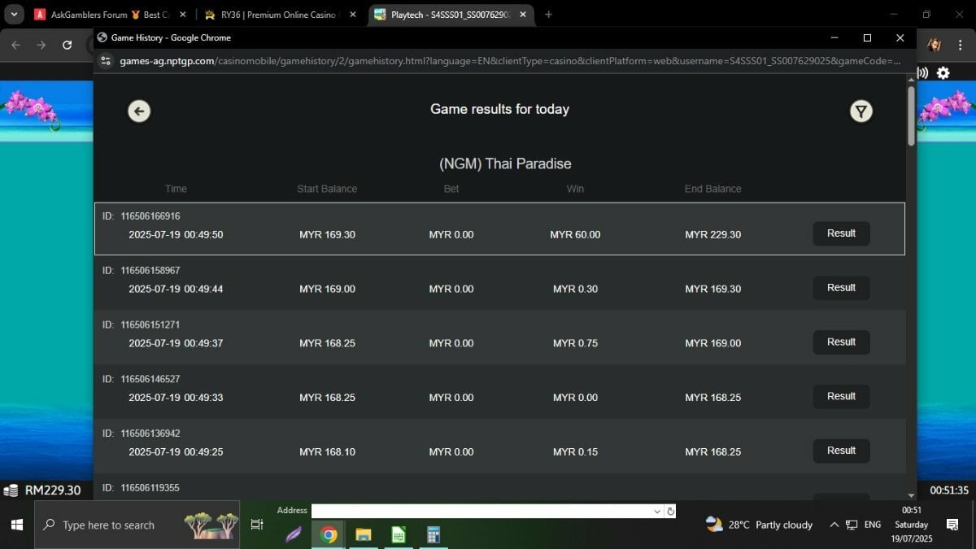Open File Explorer from the taskbar
Image resolution: width=976 pixels, height=549 pixels.
coord(364,534)
